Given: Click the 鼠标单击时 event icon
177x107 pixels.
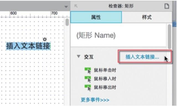Looking at the screenshot, I should click(88, 70).
